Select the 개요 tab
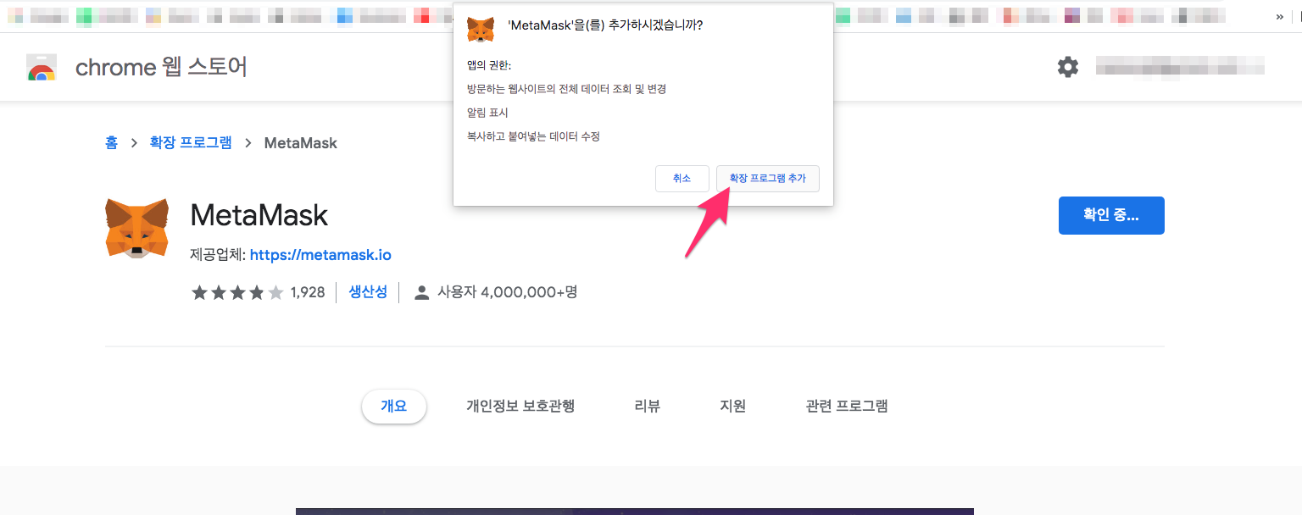 click(x=394, y=407)
